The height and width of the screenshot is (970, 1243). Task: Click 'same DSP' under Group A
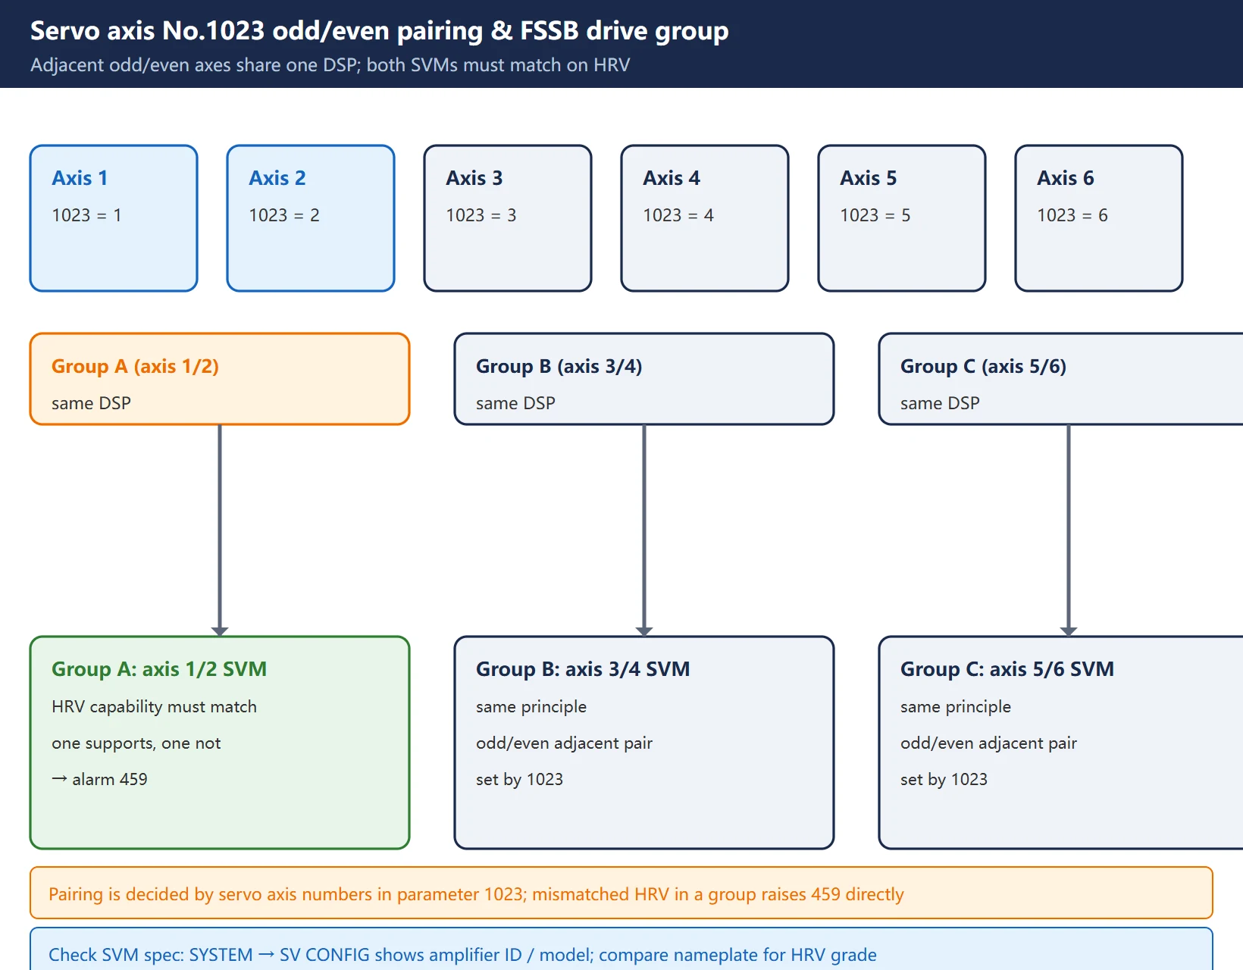click(91, 403)
